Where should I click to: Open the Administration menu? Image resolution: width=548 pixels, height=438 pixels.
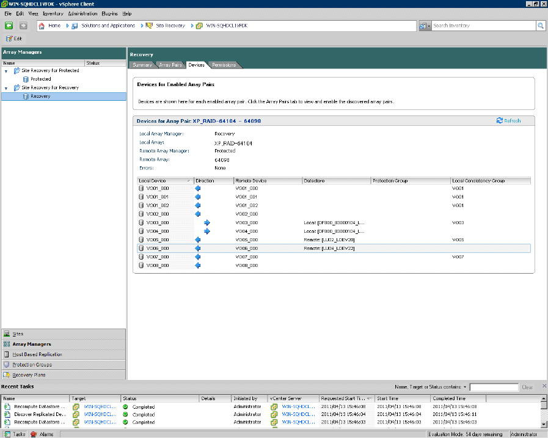pos(82,13)
